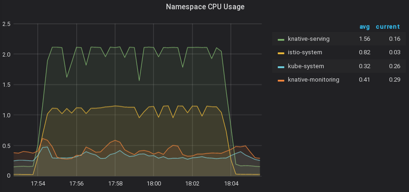The image size is (409, 192).
Task: Click the knative-serving avg value 1.56
Action: tap(364, 39)
